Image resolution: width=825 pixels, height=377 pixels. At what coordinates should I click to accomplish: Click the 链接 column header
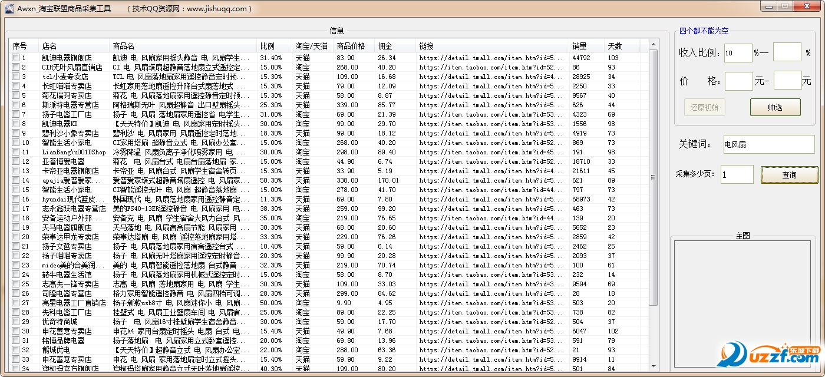click(x=493, y=46)
